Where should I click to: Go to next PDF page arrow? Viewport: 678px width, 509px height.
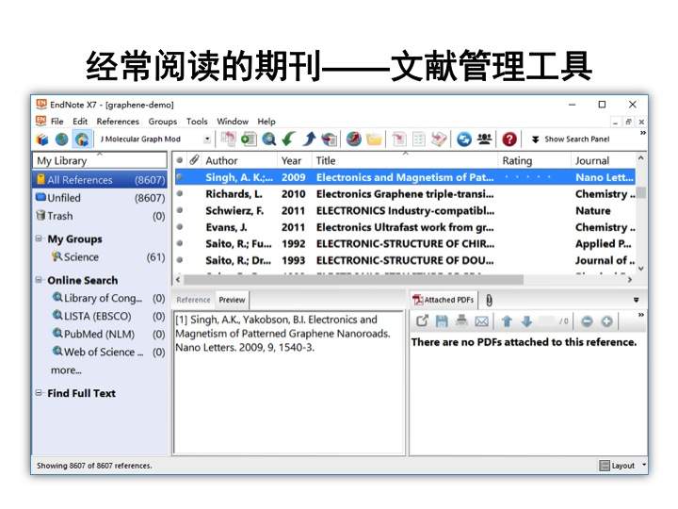(x=526, y=321)
